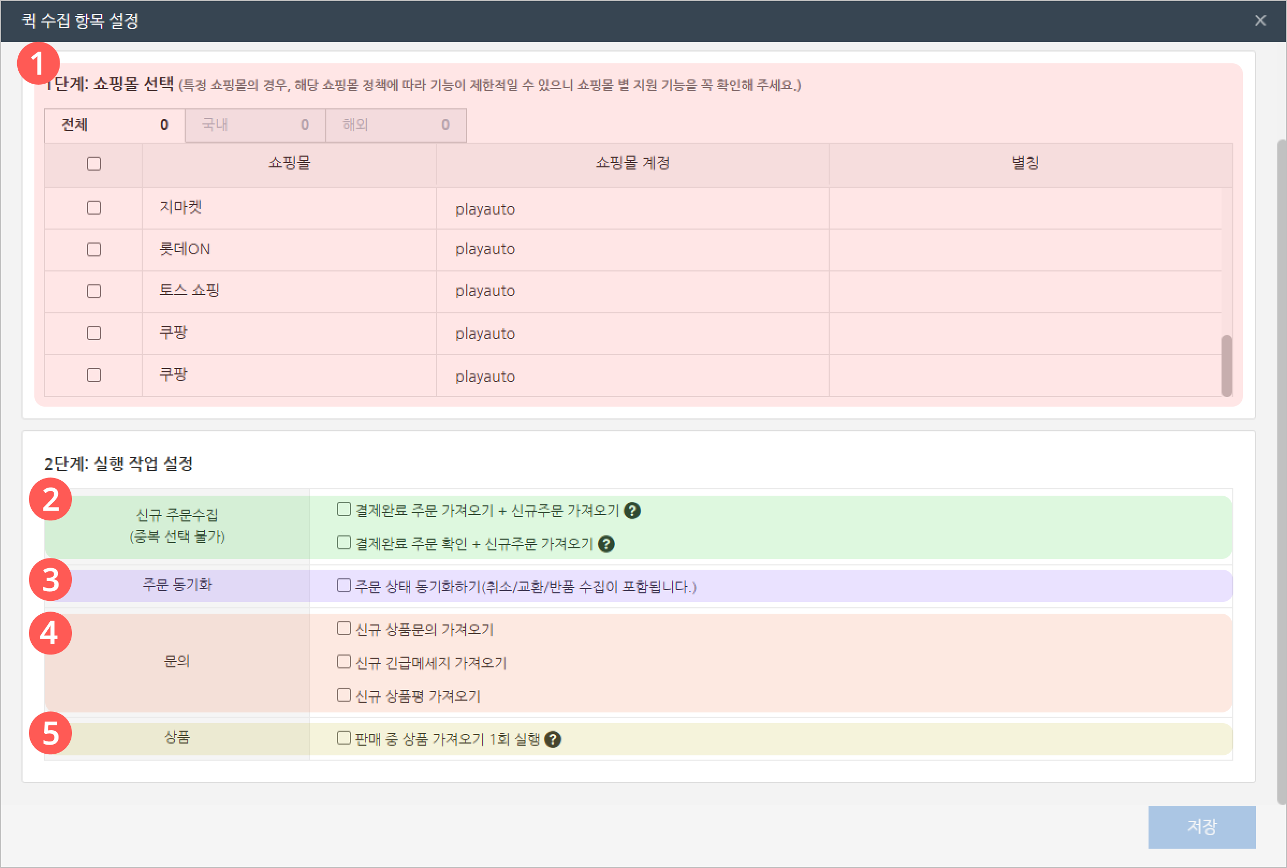The image size is (1287, 868).
Task: Switch to the 국내 tab
Action: click(255, 125)
